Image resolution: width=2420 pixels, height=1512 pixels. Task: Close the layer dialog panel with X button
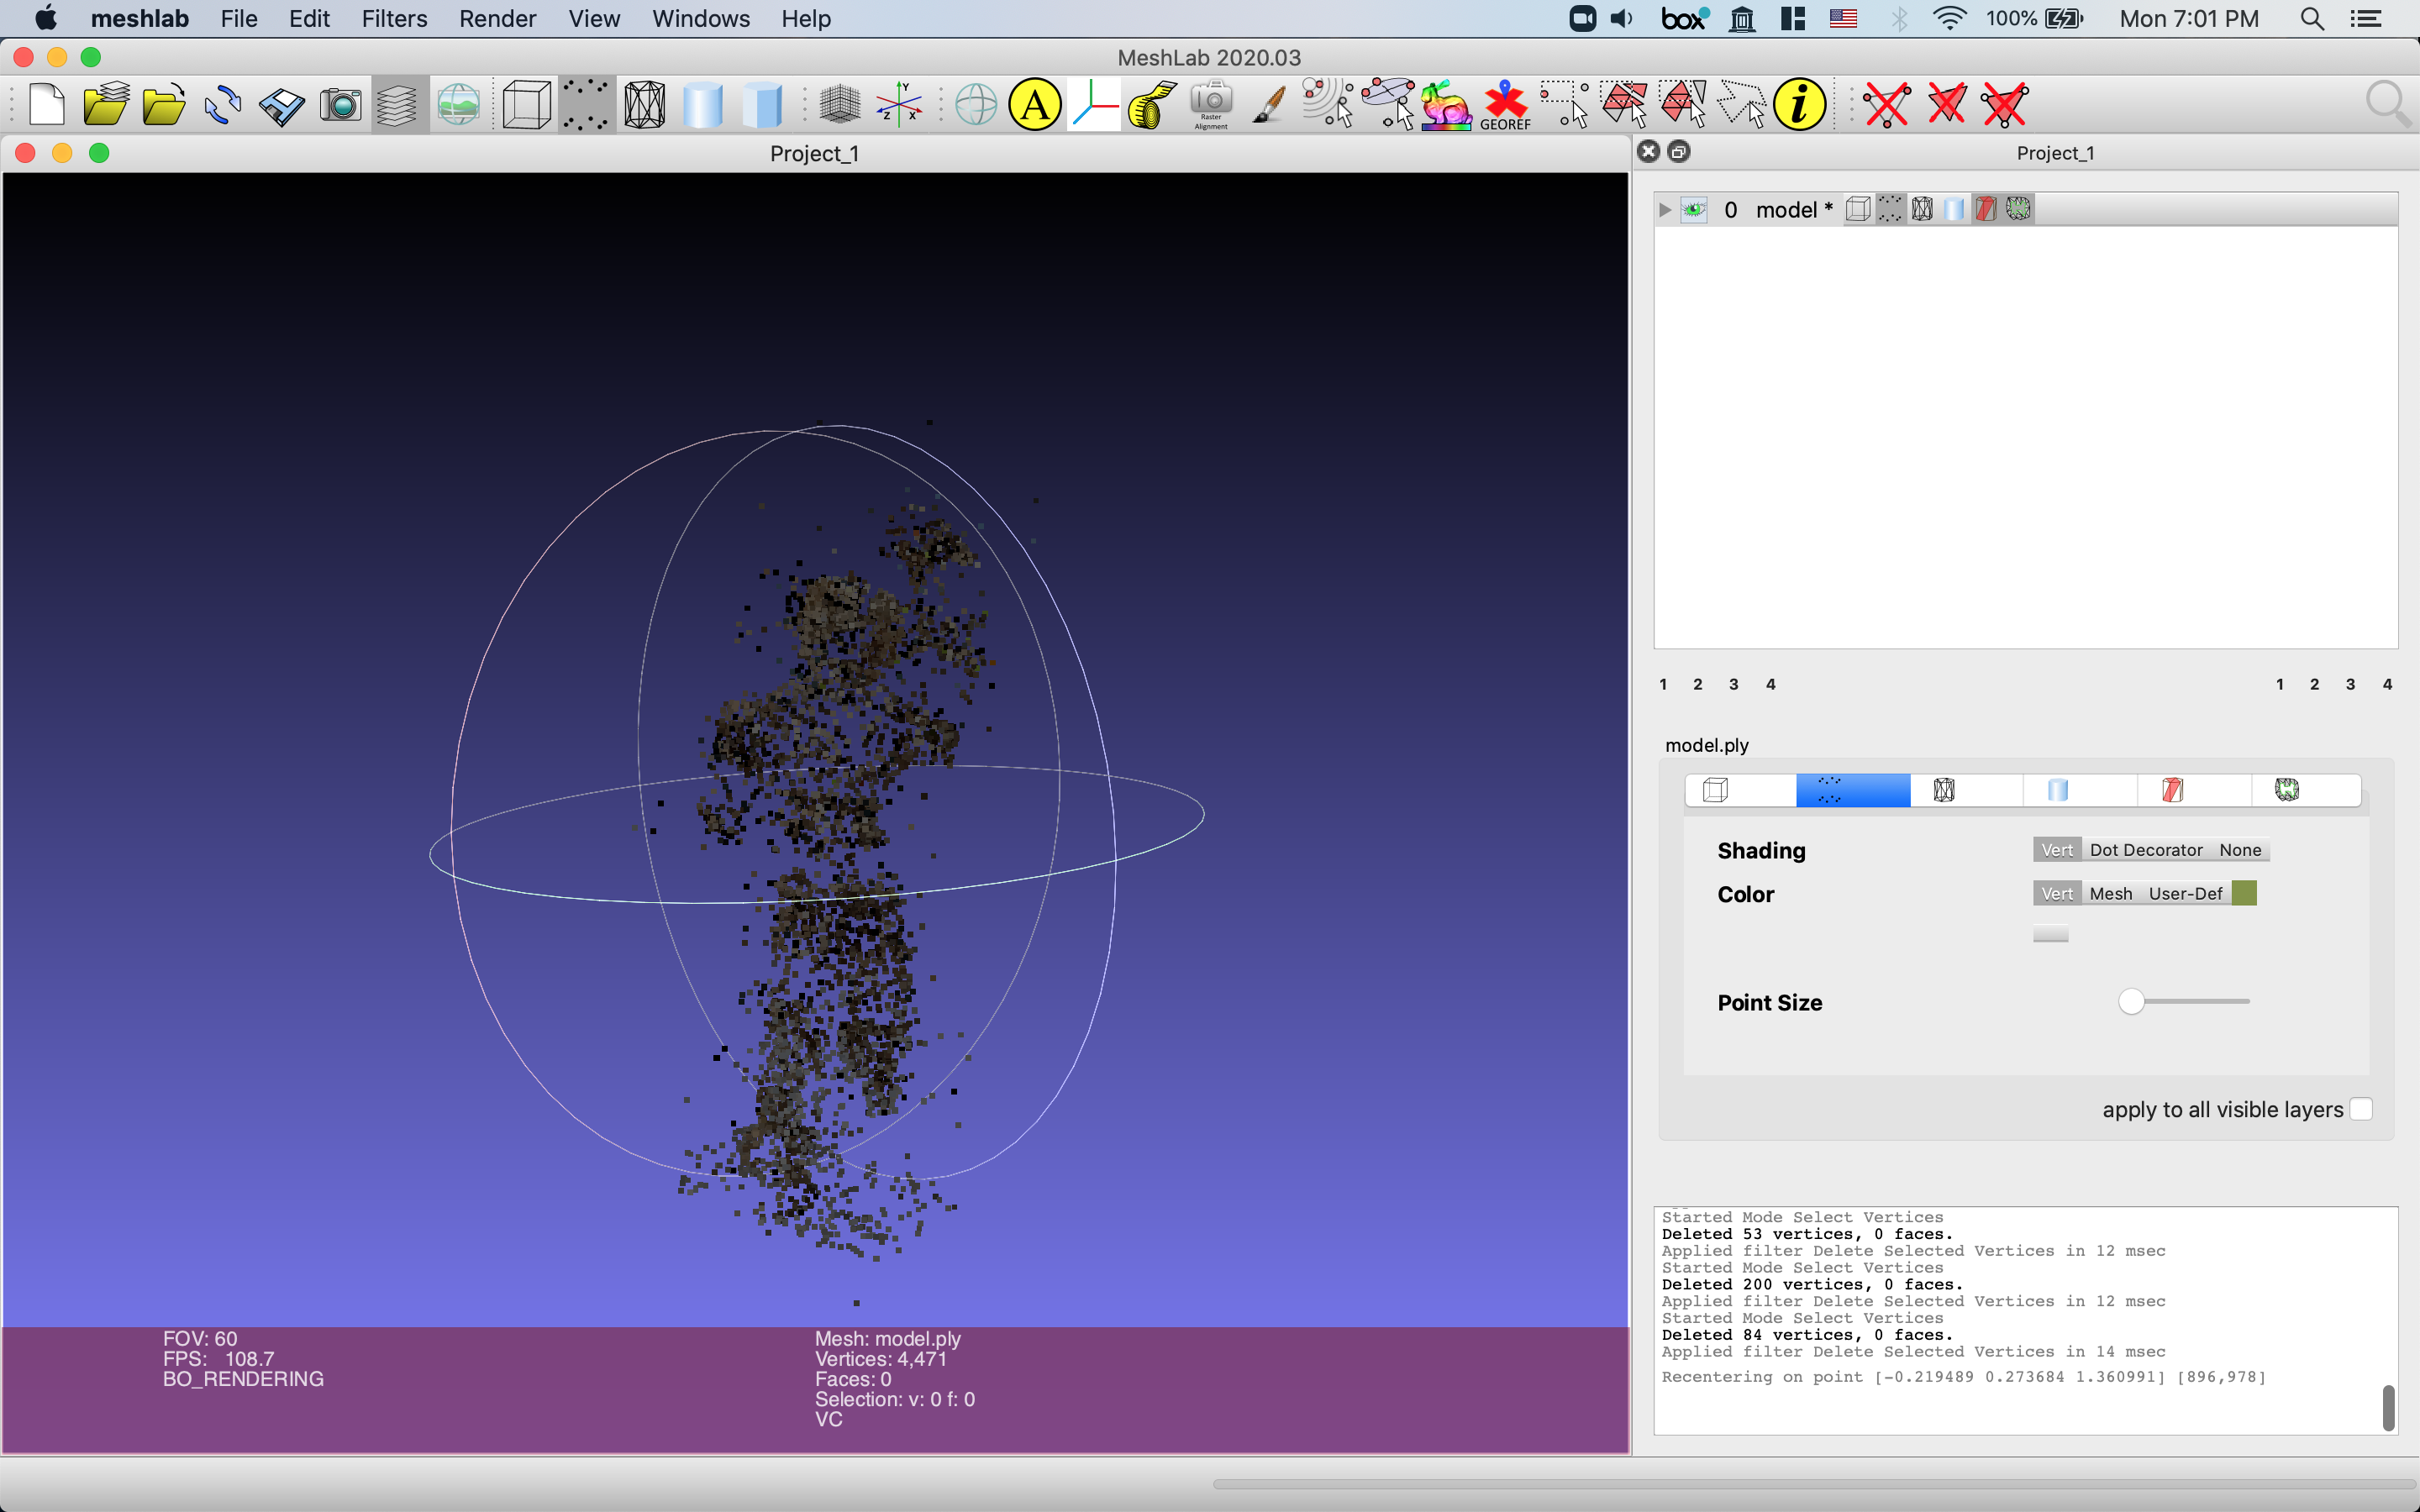pos(1649,152)
